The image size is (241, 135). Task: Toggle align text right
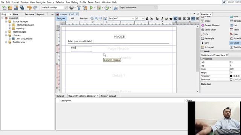(189, 19)
